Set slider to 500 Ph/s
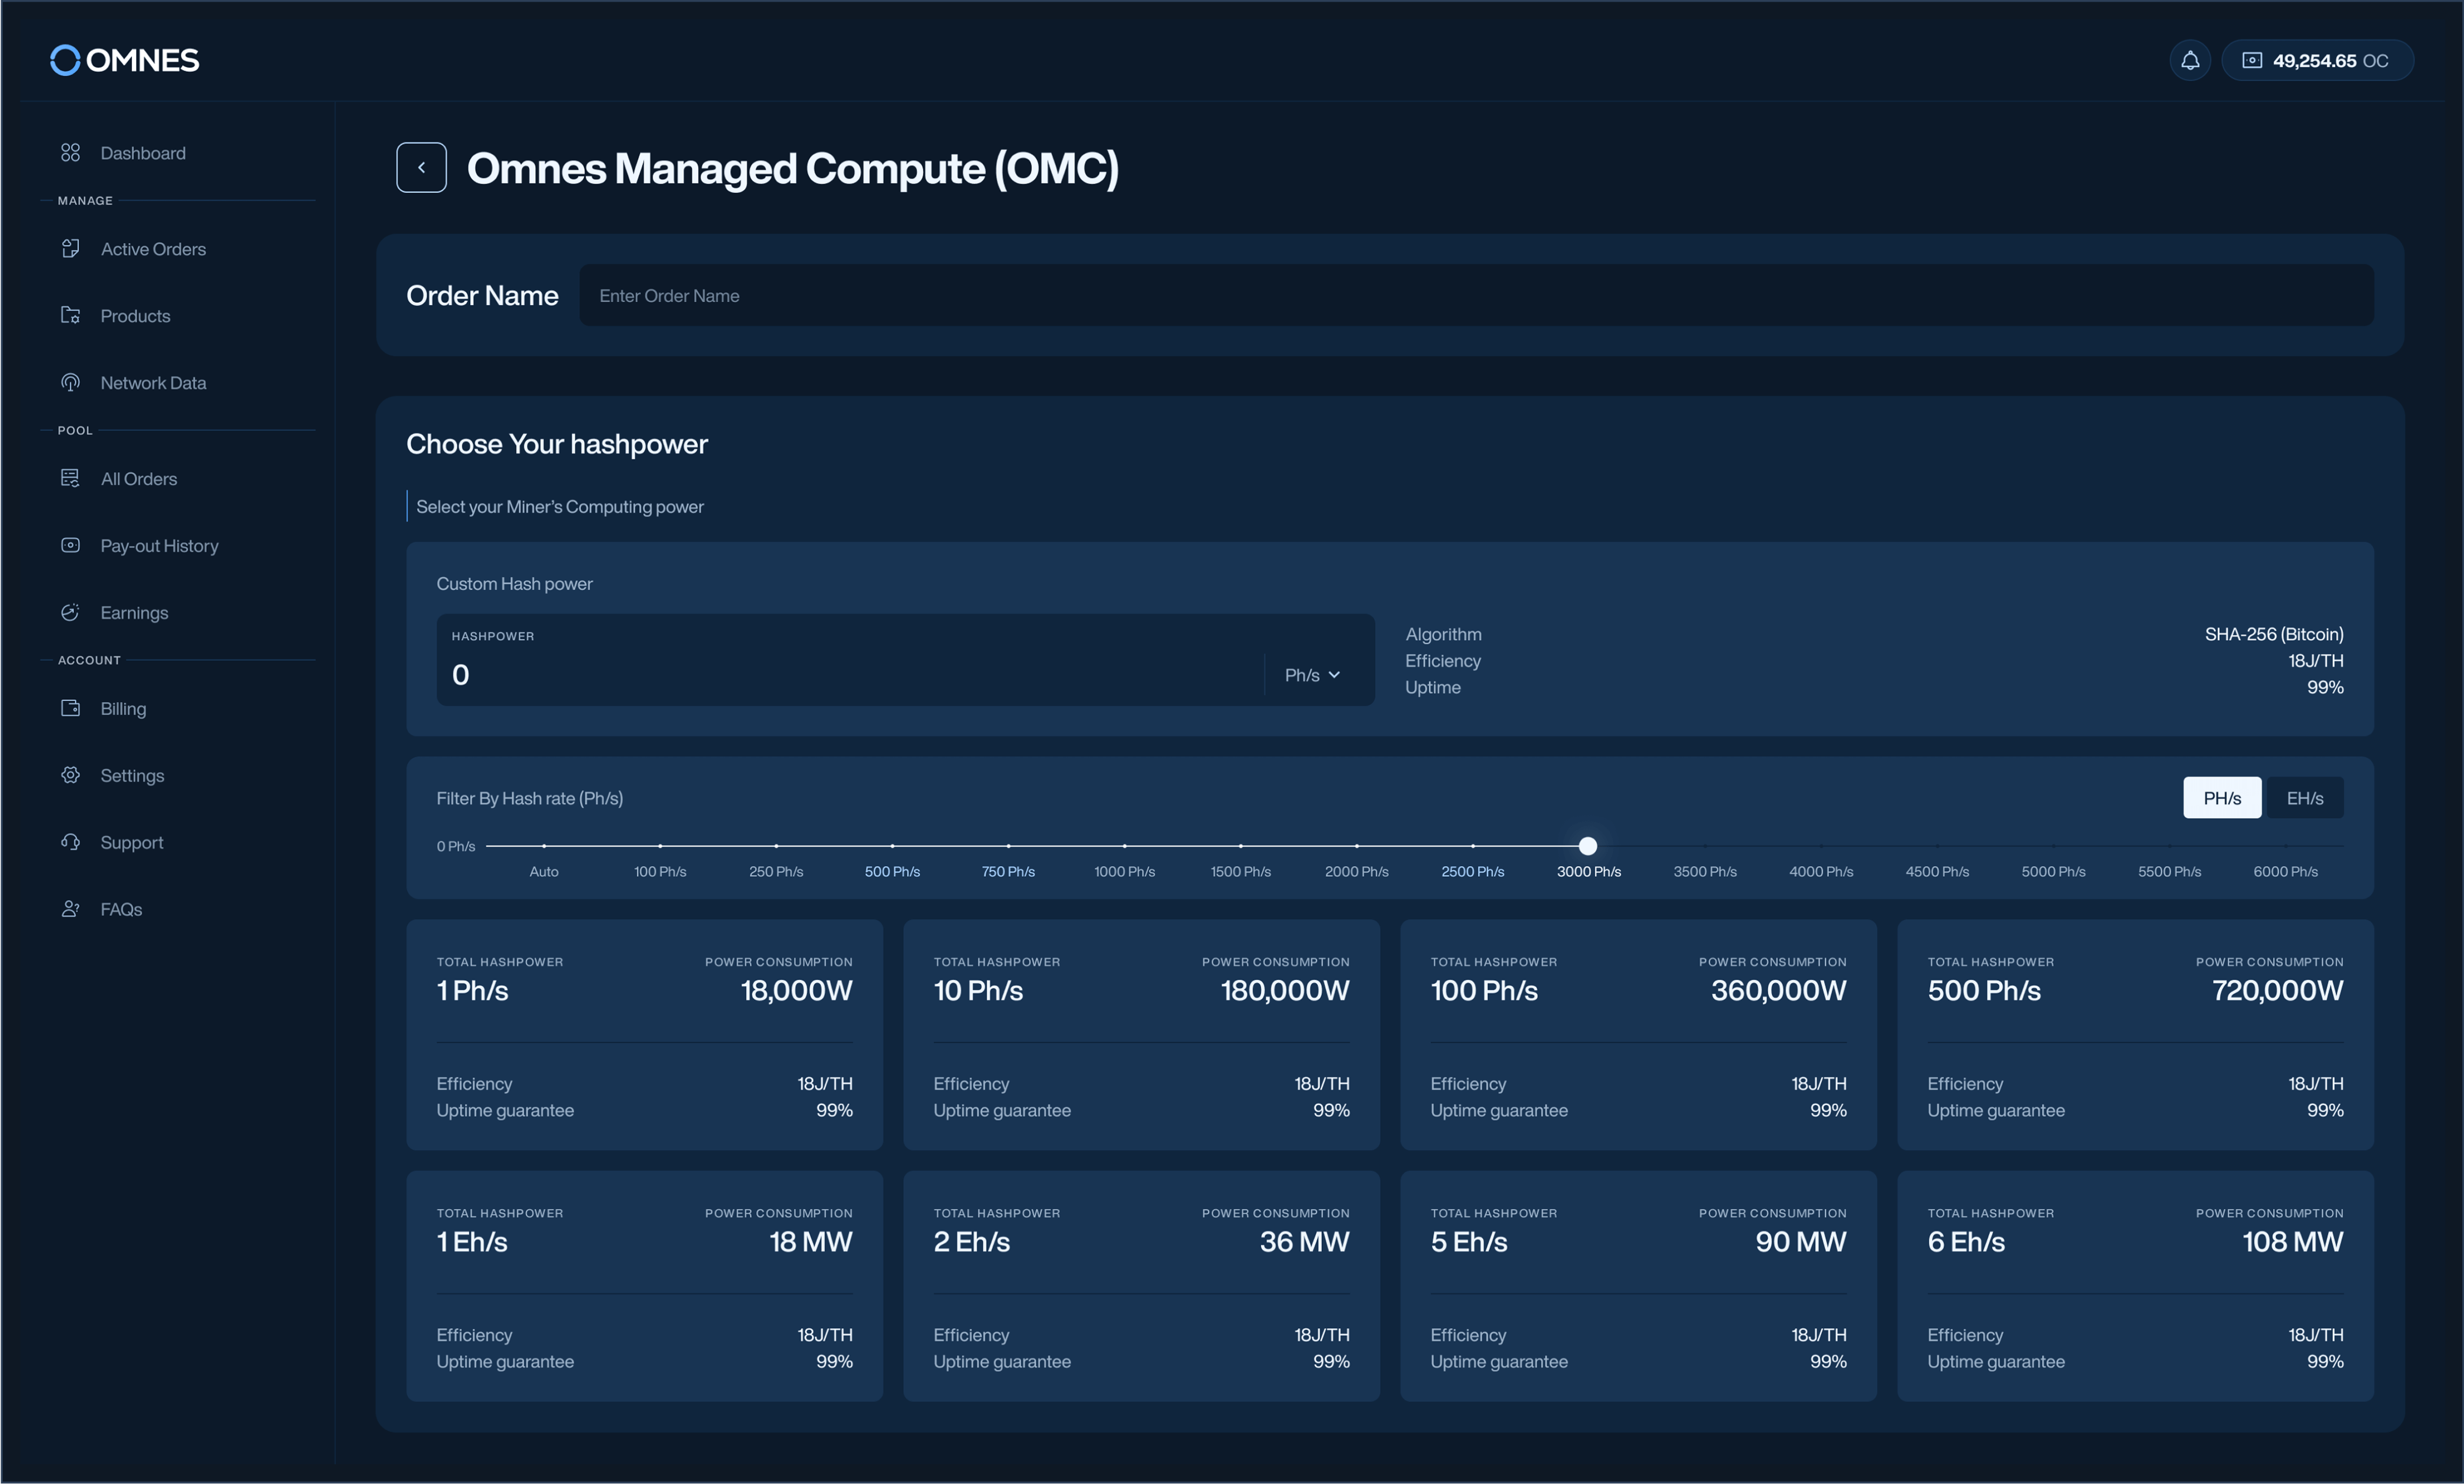 [892, 872]
